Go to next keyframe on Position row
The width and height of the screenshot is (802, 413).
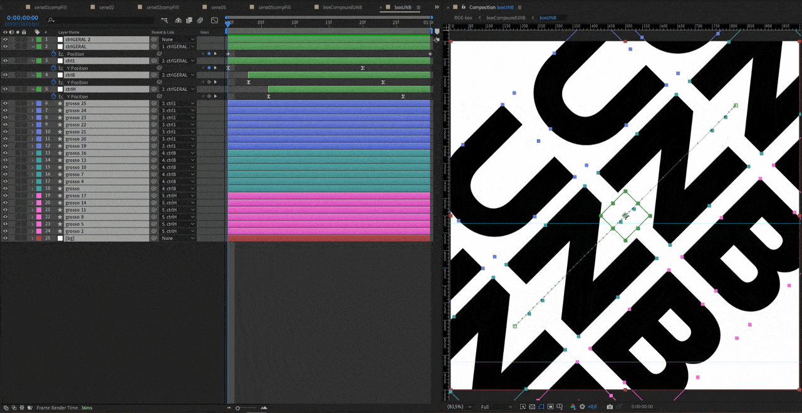[216, 54]
